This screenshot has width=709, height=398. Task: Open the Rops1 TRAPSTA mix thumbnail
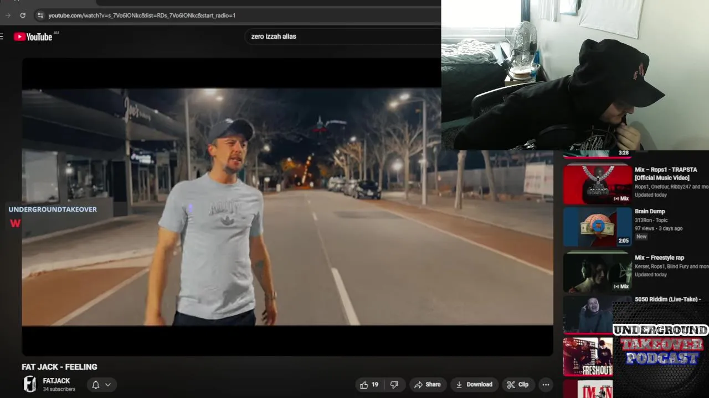(x=598, y=184)
